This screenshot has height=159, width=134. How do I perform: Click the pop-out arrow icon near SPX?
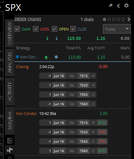[x=111, y=6]
